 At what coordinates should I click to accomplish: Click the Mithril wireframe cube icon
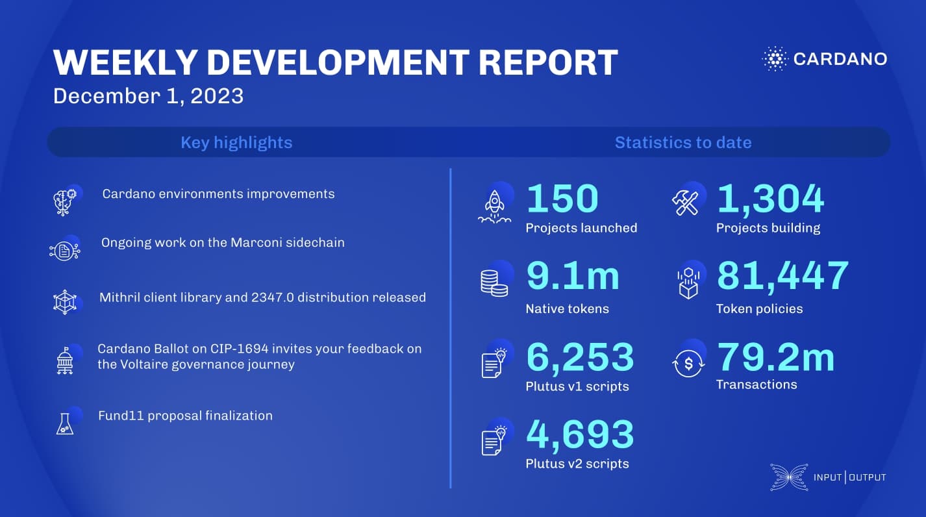66,301
